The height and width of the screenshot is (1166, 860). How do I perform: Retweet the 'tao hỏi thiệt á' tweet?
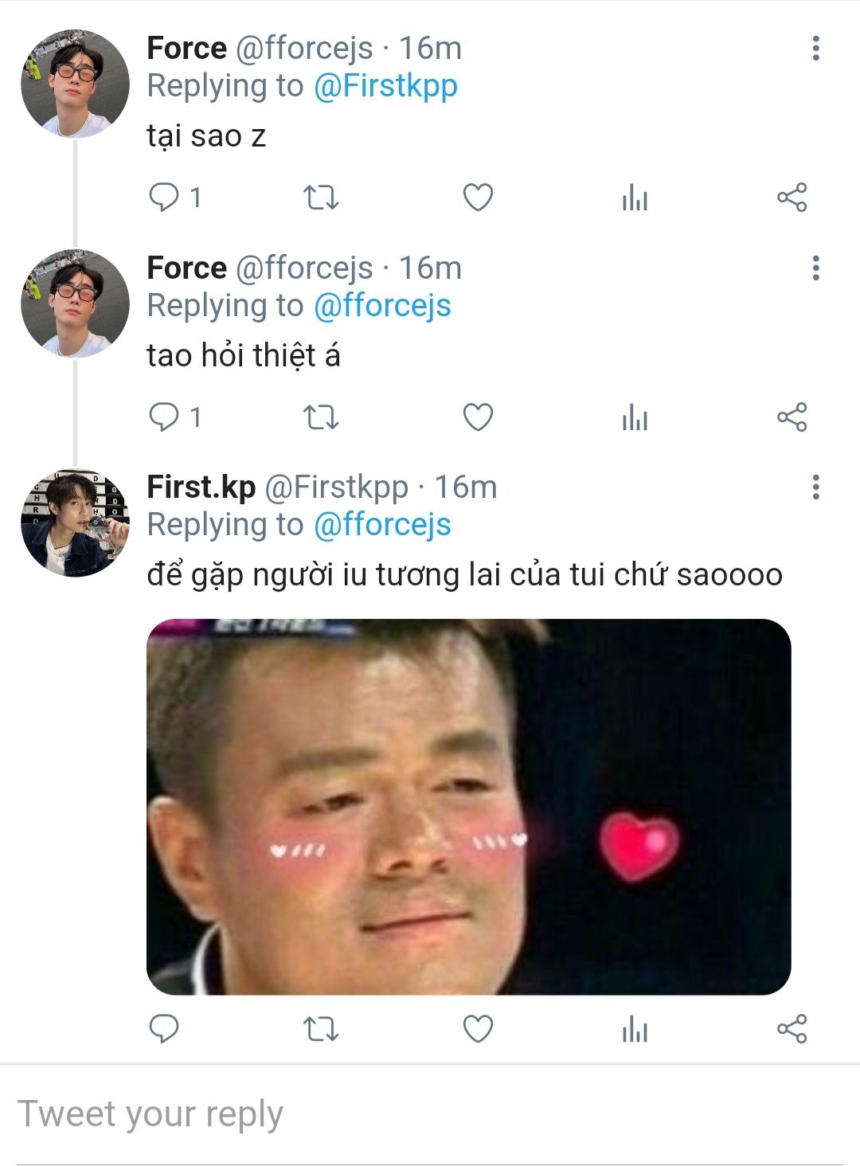(x=322, y=417)
